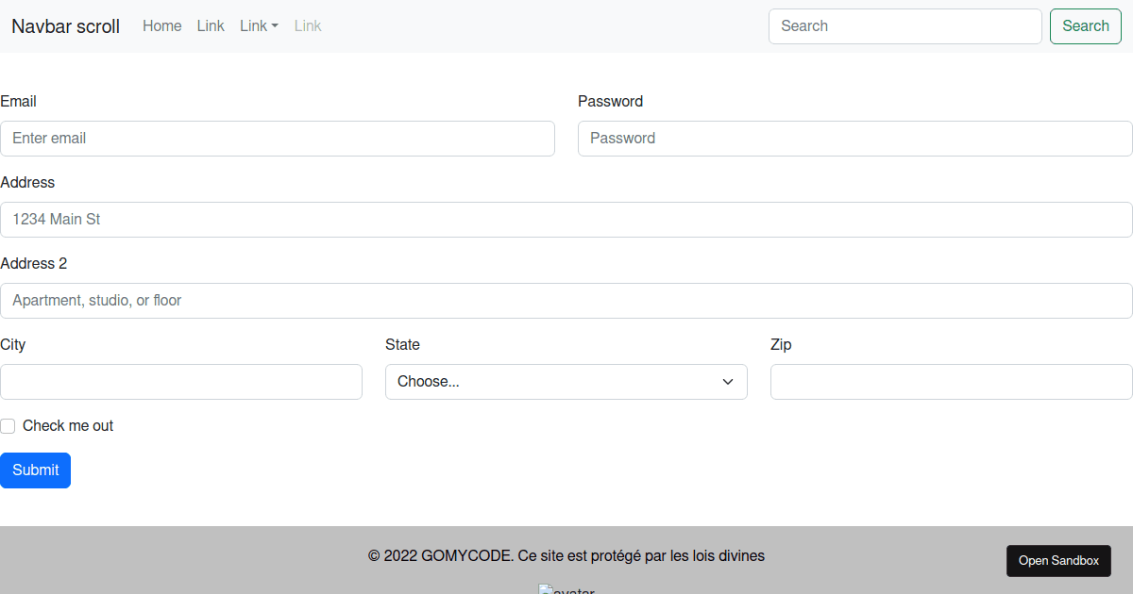This screenshot has height=594, width=1133.
Task: Select the "Apartment, studio, or floor" field
Action: pos(566,301)
